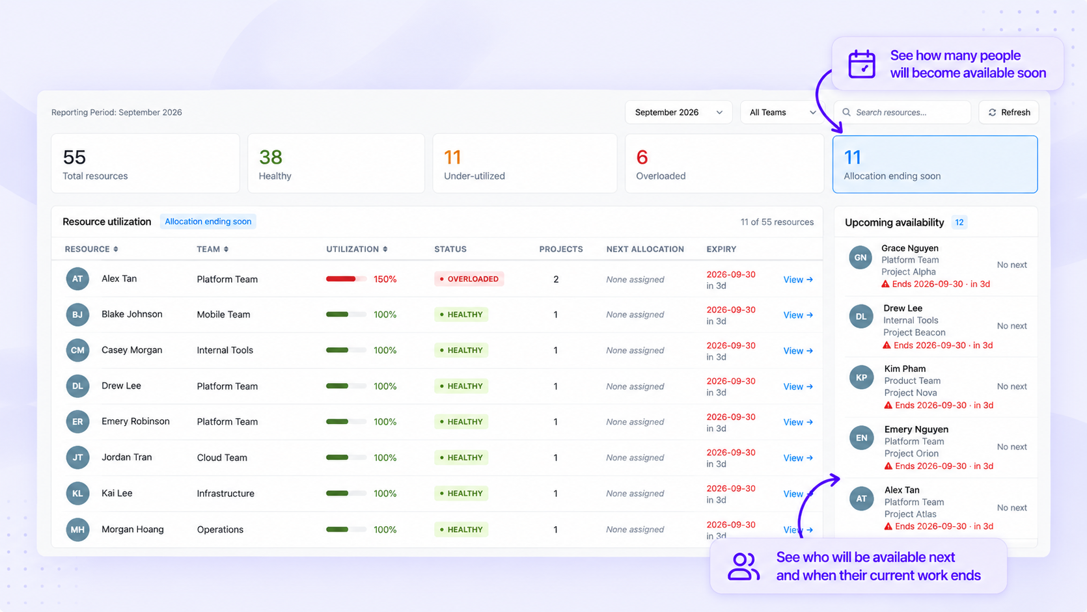1087x612 pixels.
Task: Click the Allocation ending soon filter tag
Action: coord(208,222)
